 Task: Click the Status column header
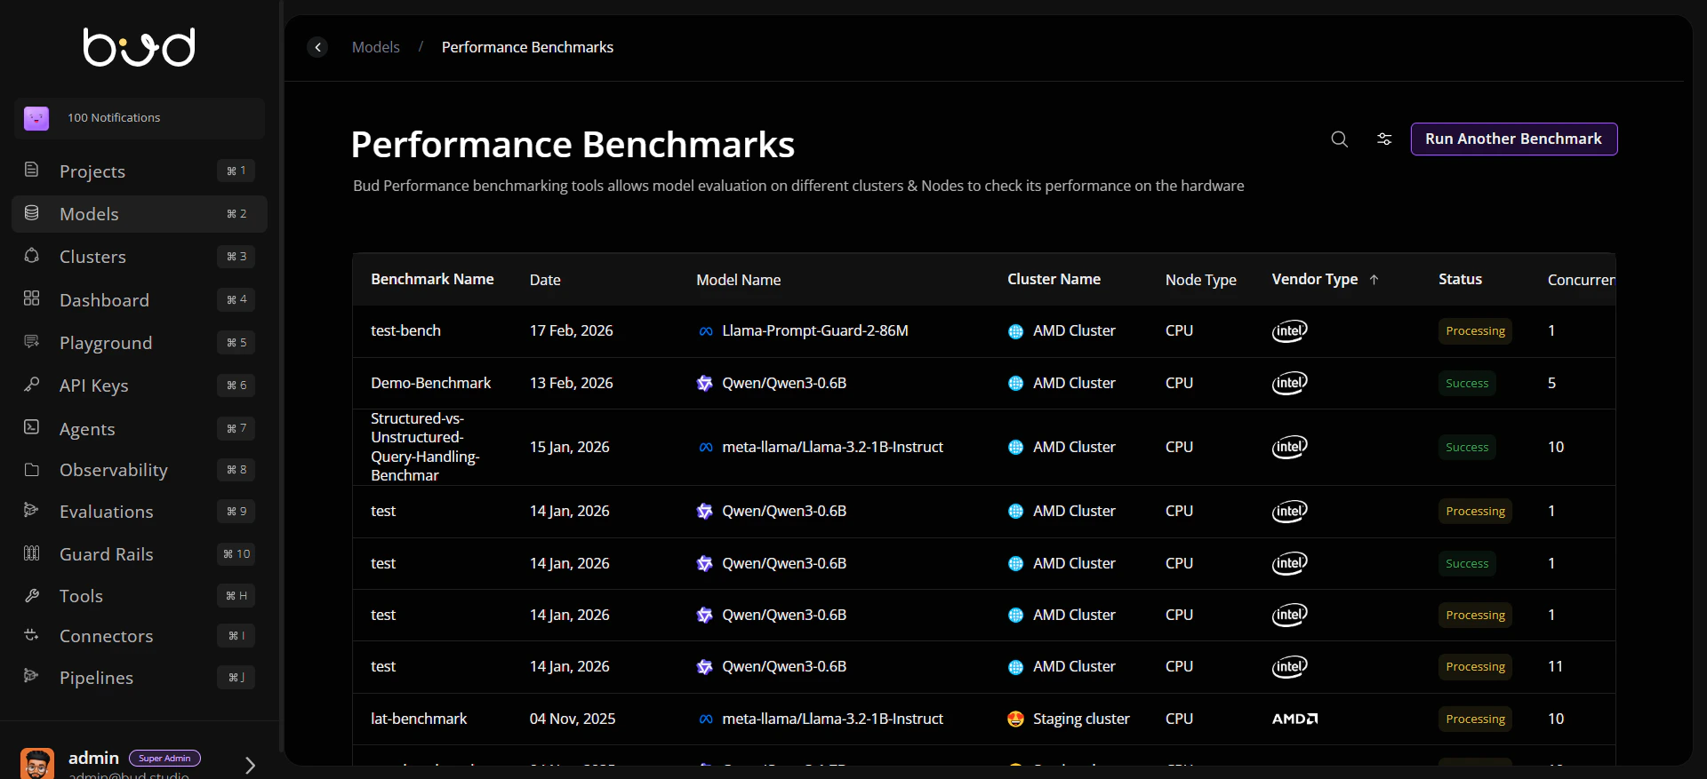pyautogui.click(x=1460, y=279)
